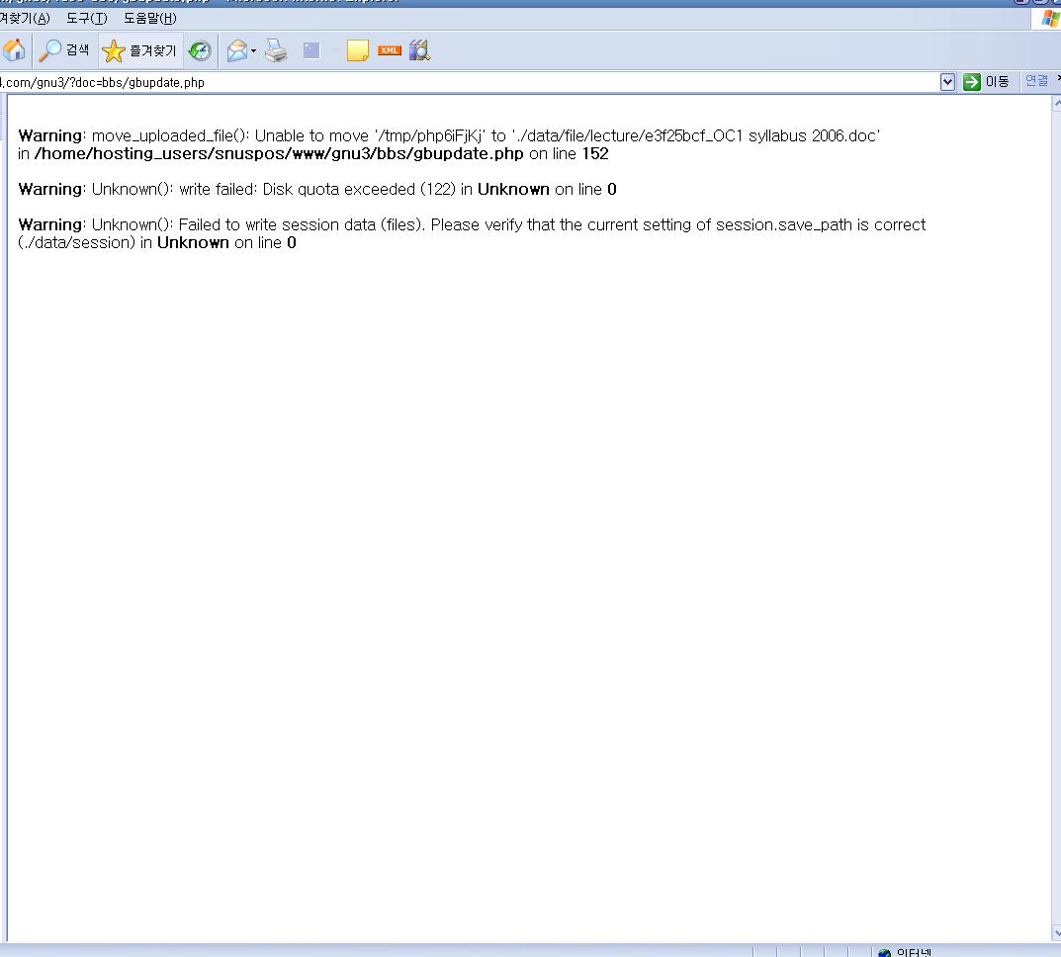The width and height of the screenshot is (1061, 957).
Task: Click the vertical scrollbar down arrow
Action: click(1056, 933)
